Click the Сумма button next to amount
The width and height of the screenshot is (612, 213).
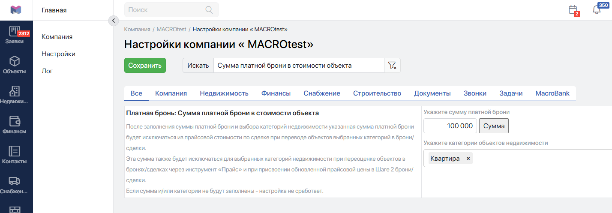[494, 126]
